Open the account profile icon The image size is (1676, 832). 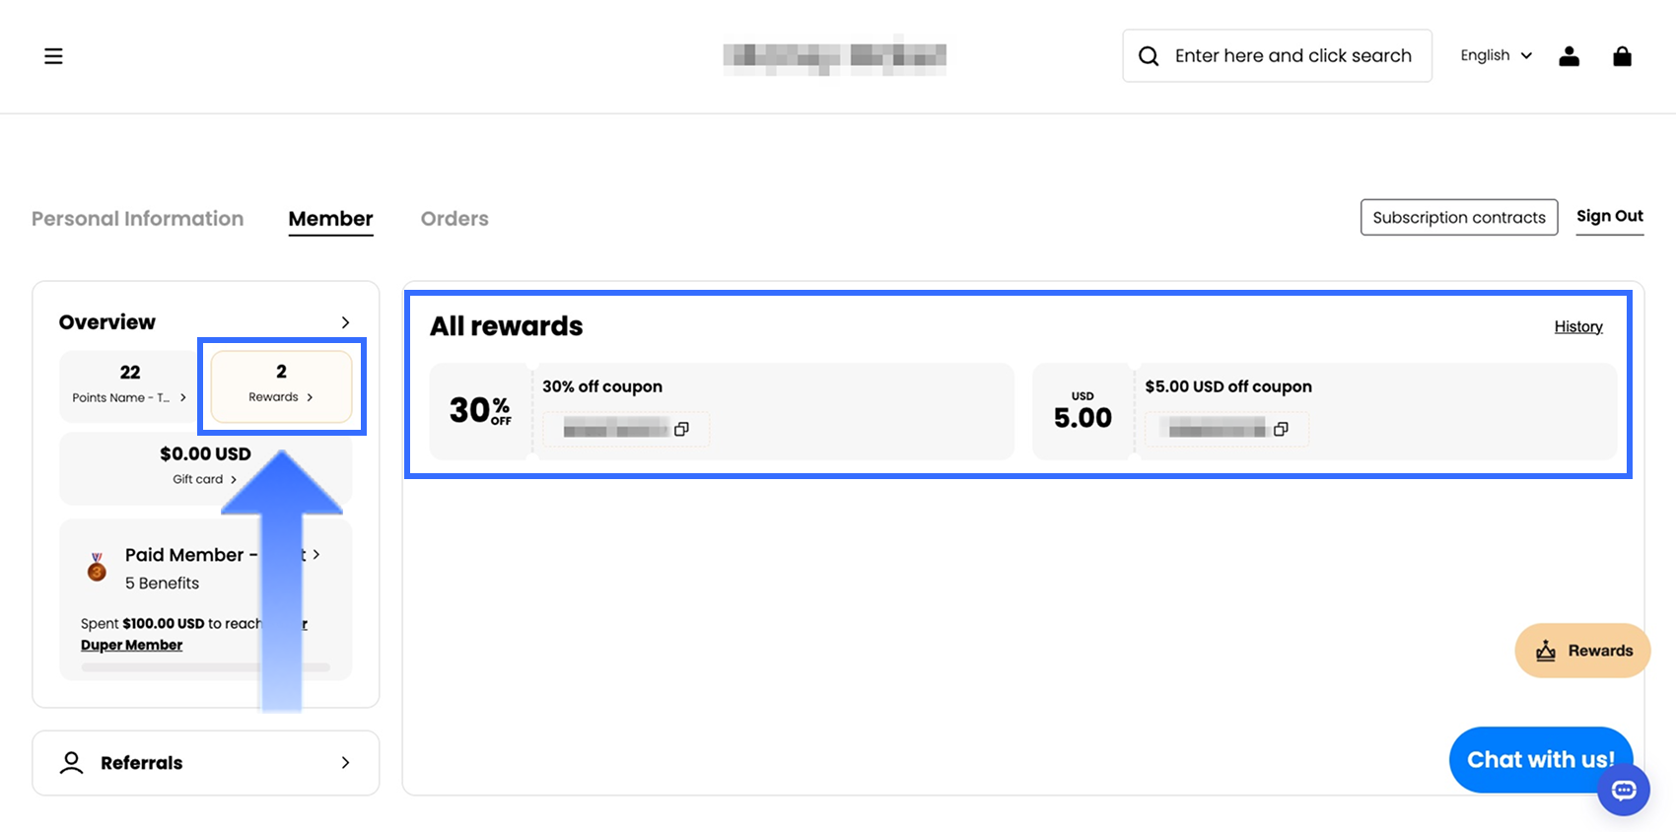pos(1569,56)
